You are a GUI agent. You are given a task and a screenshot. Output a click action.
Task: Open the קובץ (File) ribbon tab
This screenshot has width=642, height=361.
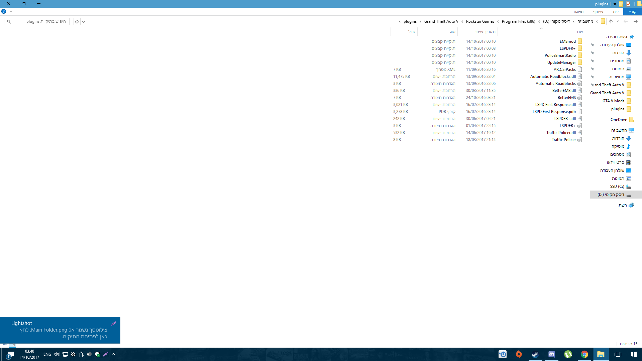click(632, 12)
